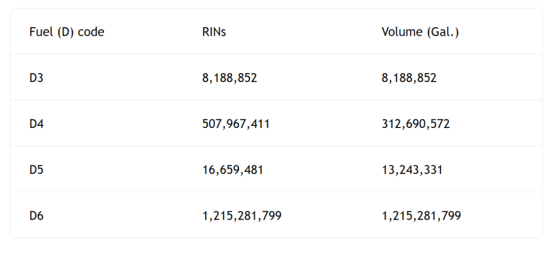
Task: Select the D6 fuel code cell
Action: (x=36, y=216)
